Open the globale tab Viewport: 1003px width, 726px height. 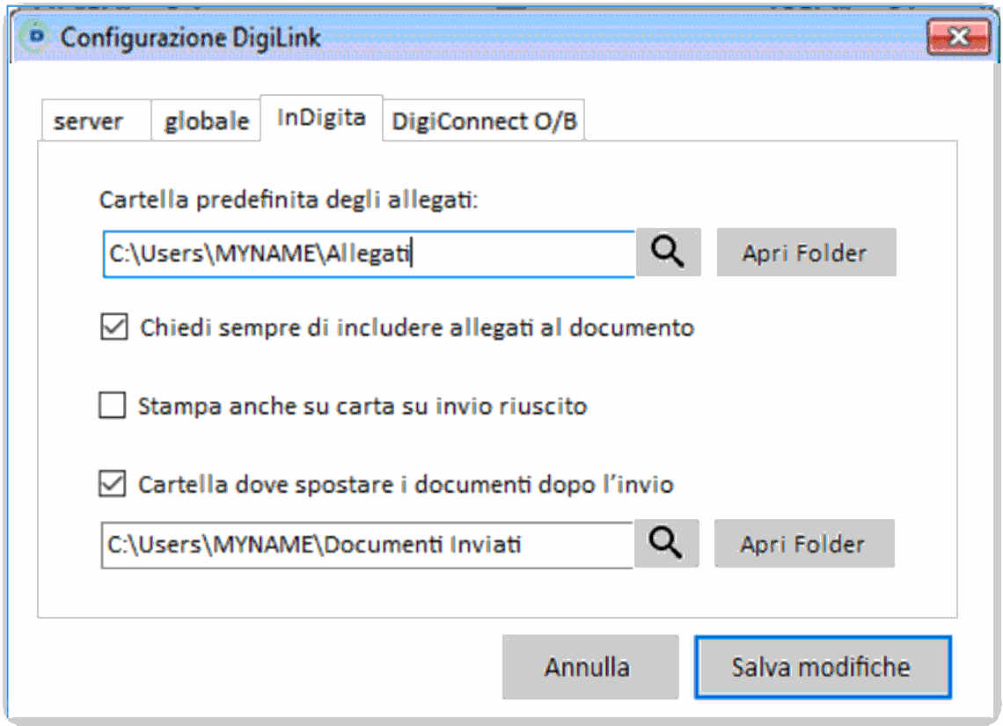click(206, 121)
